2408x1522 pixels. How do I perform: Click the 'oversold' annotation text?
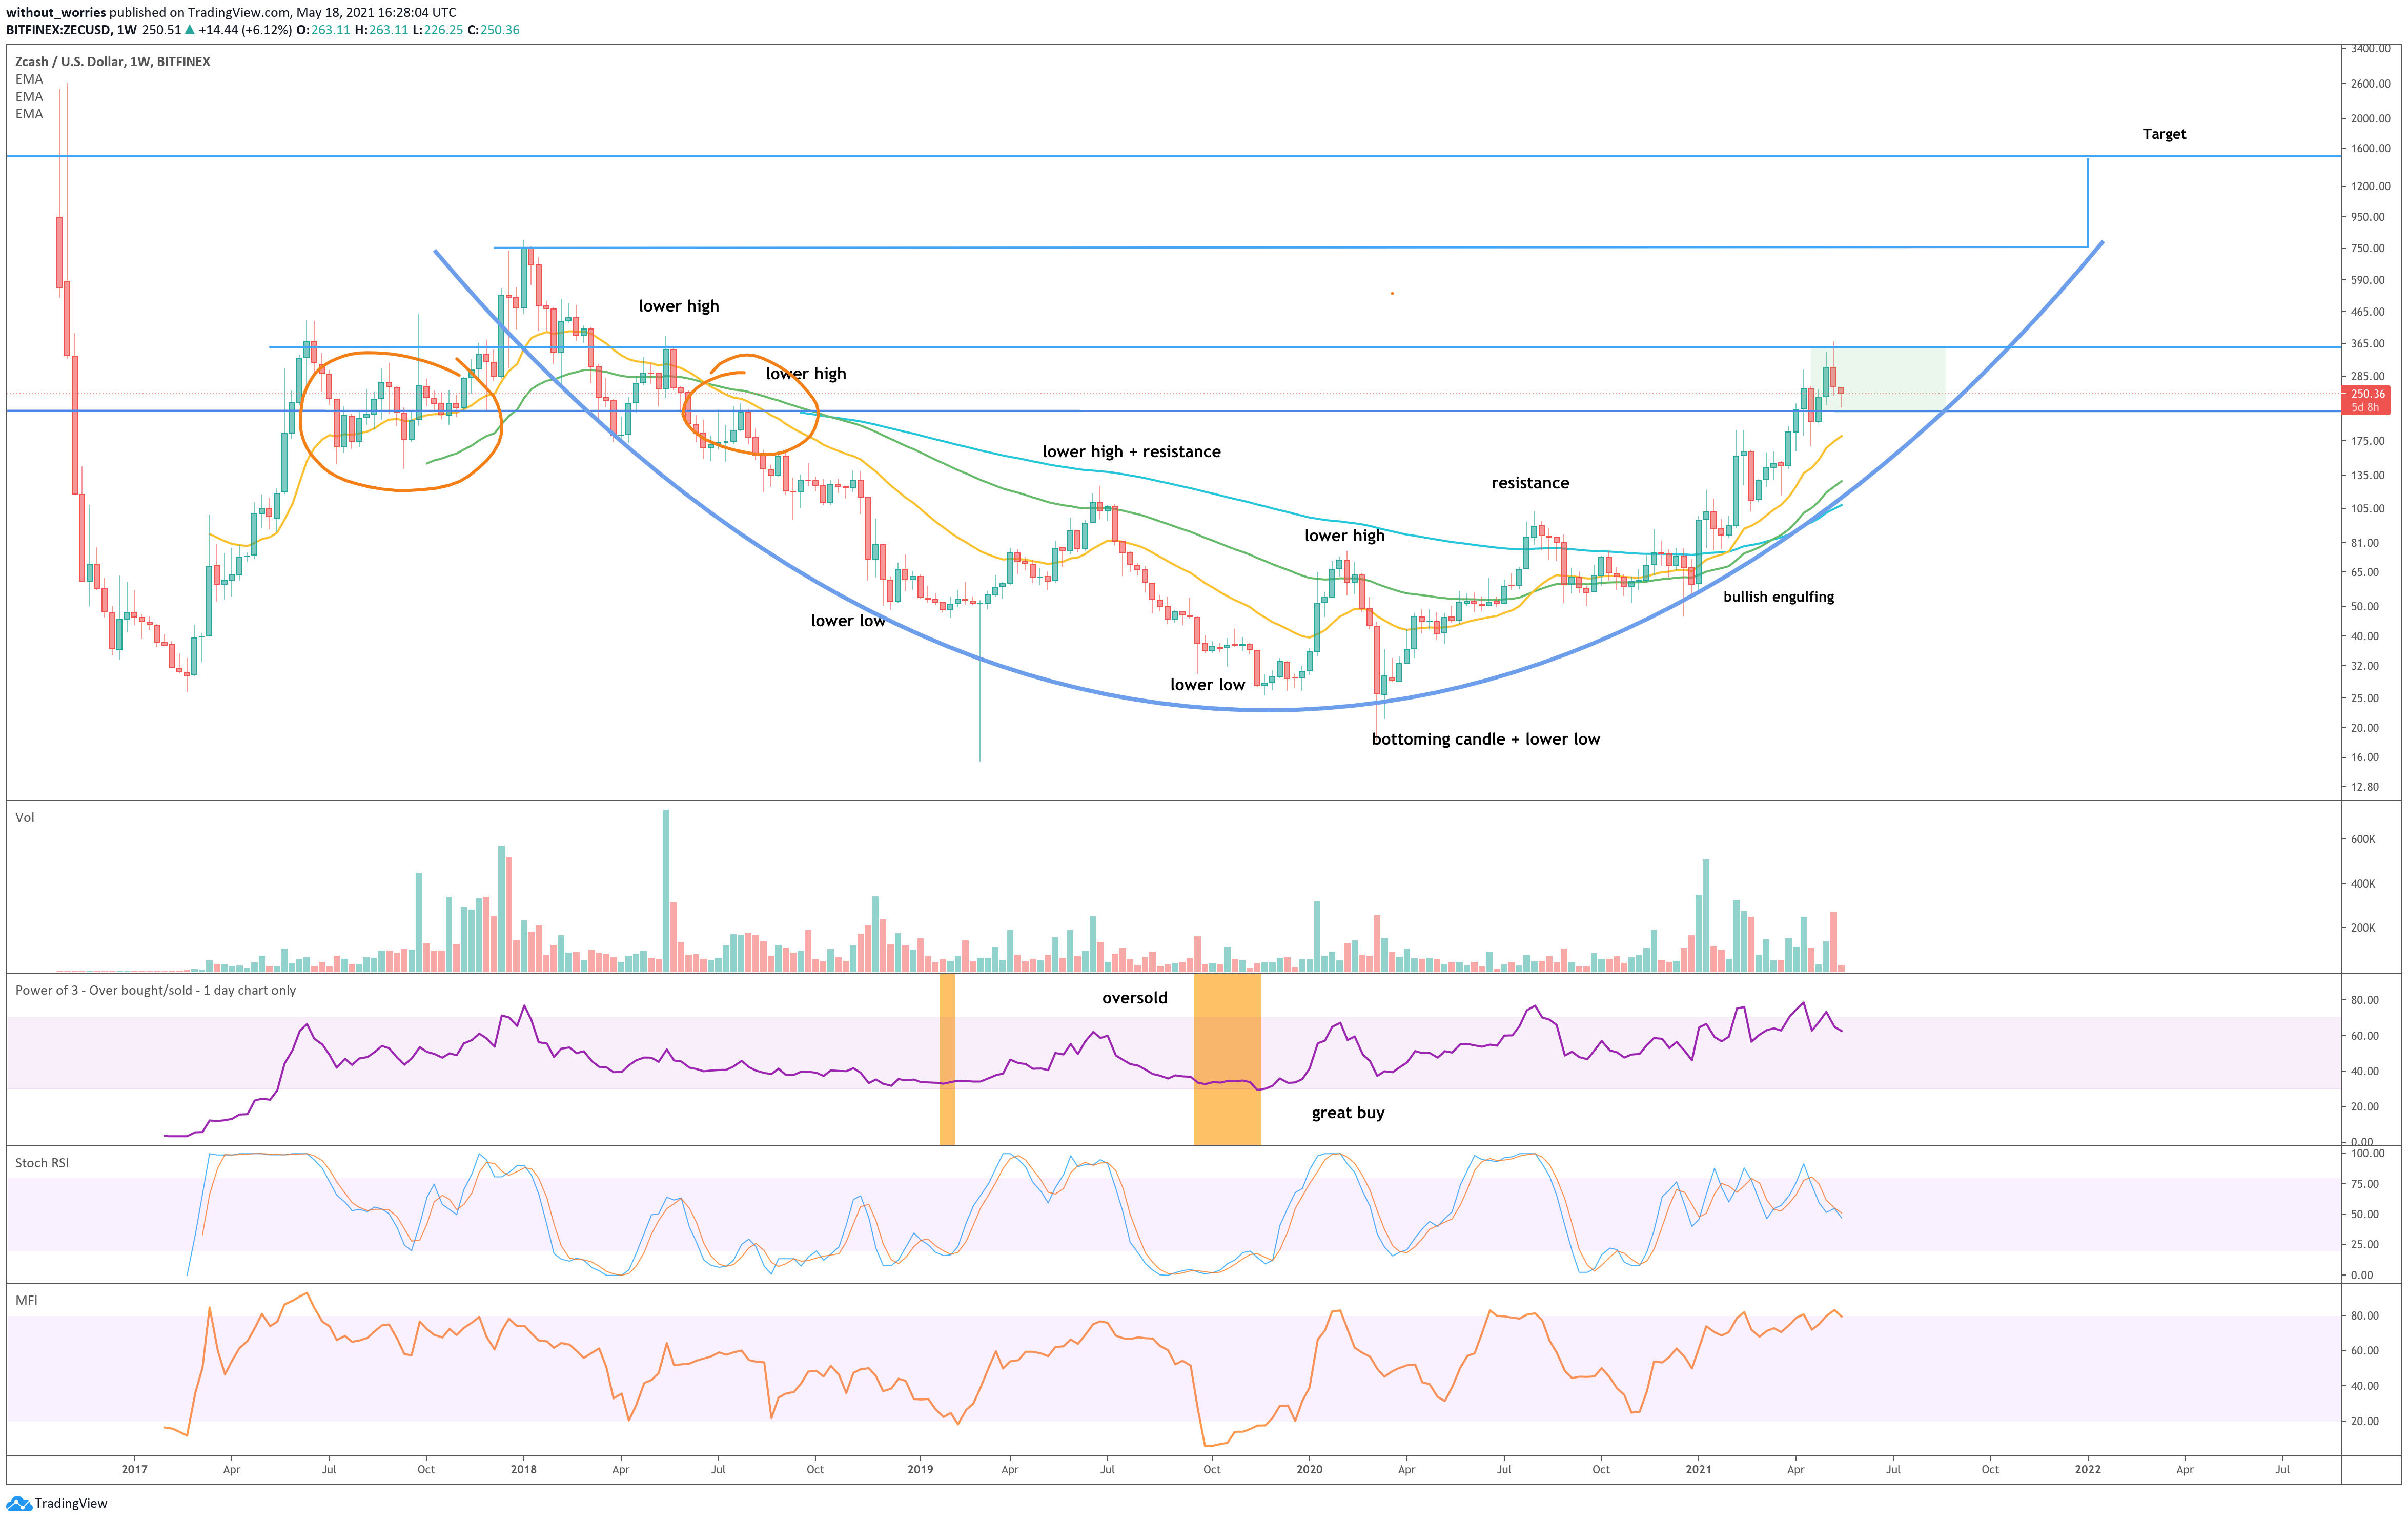[x=1134, y=998]
